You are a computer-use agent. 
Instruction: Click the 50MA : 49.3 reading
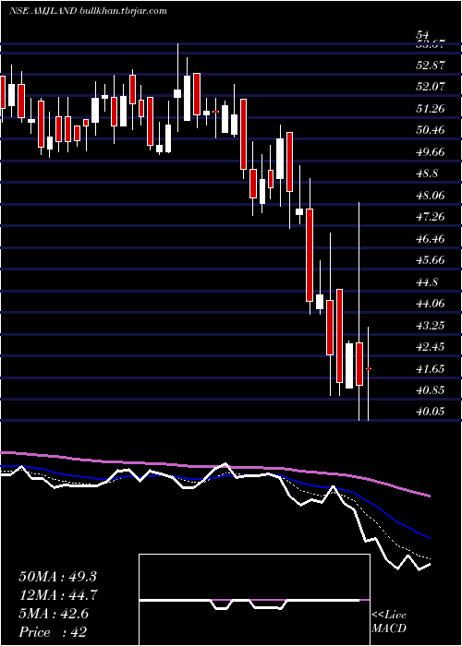pos(57,577)
